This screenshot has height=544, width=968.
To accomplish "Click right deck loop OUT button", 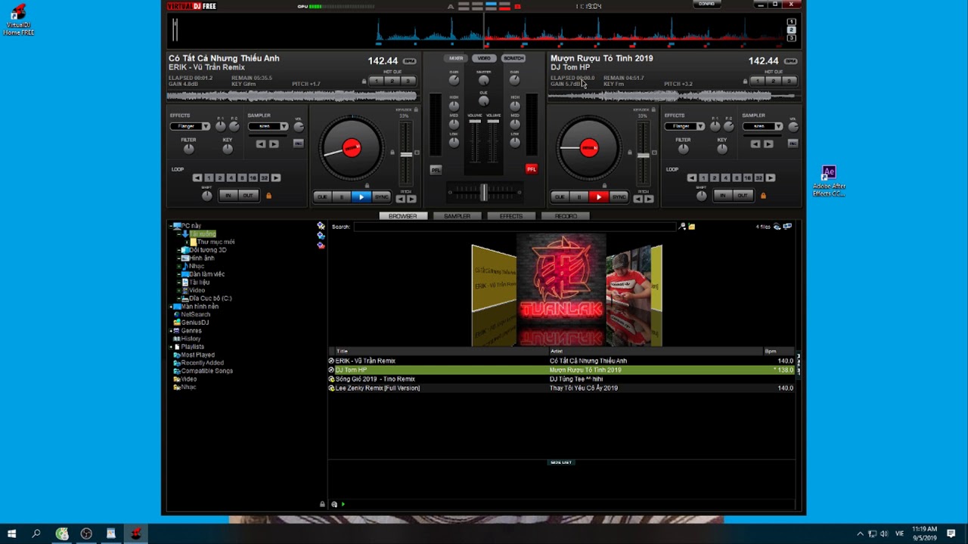I will pos(742,196).
